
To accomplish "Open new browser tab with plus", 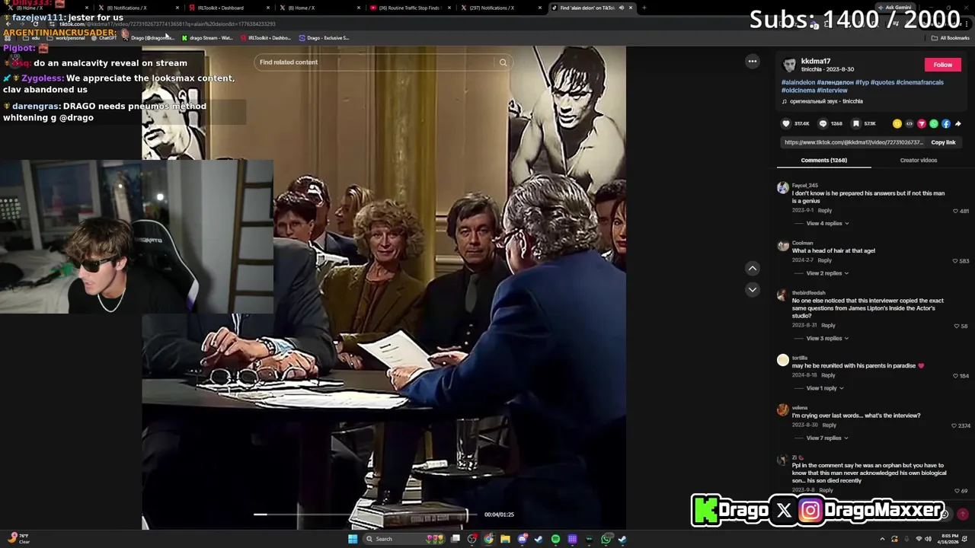I will click(644, 8).
